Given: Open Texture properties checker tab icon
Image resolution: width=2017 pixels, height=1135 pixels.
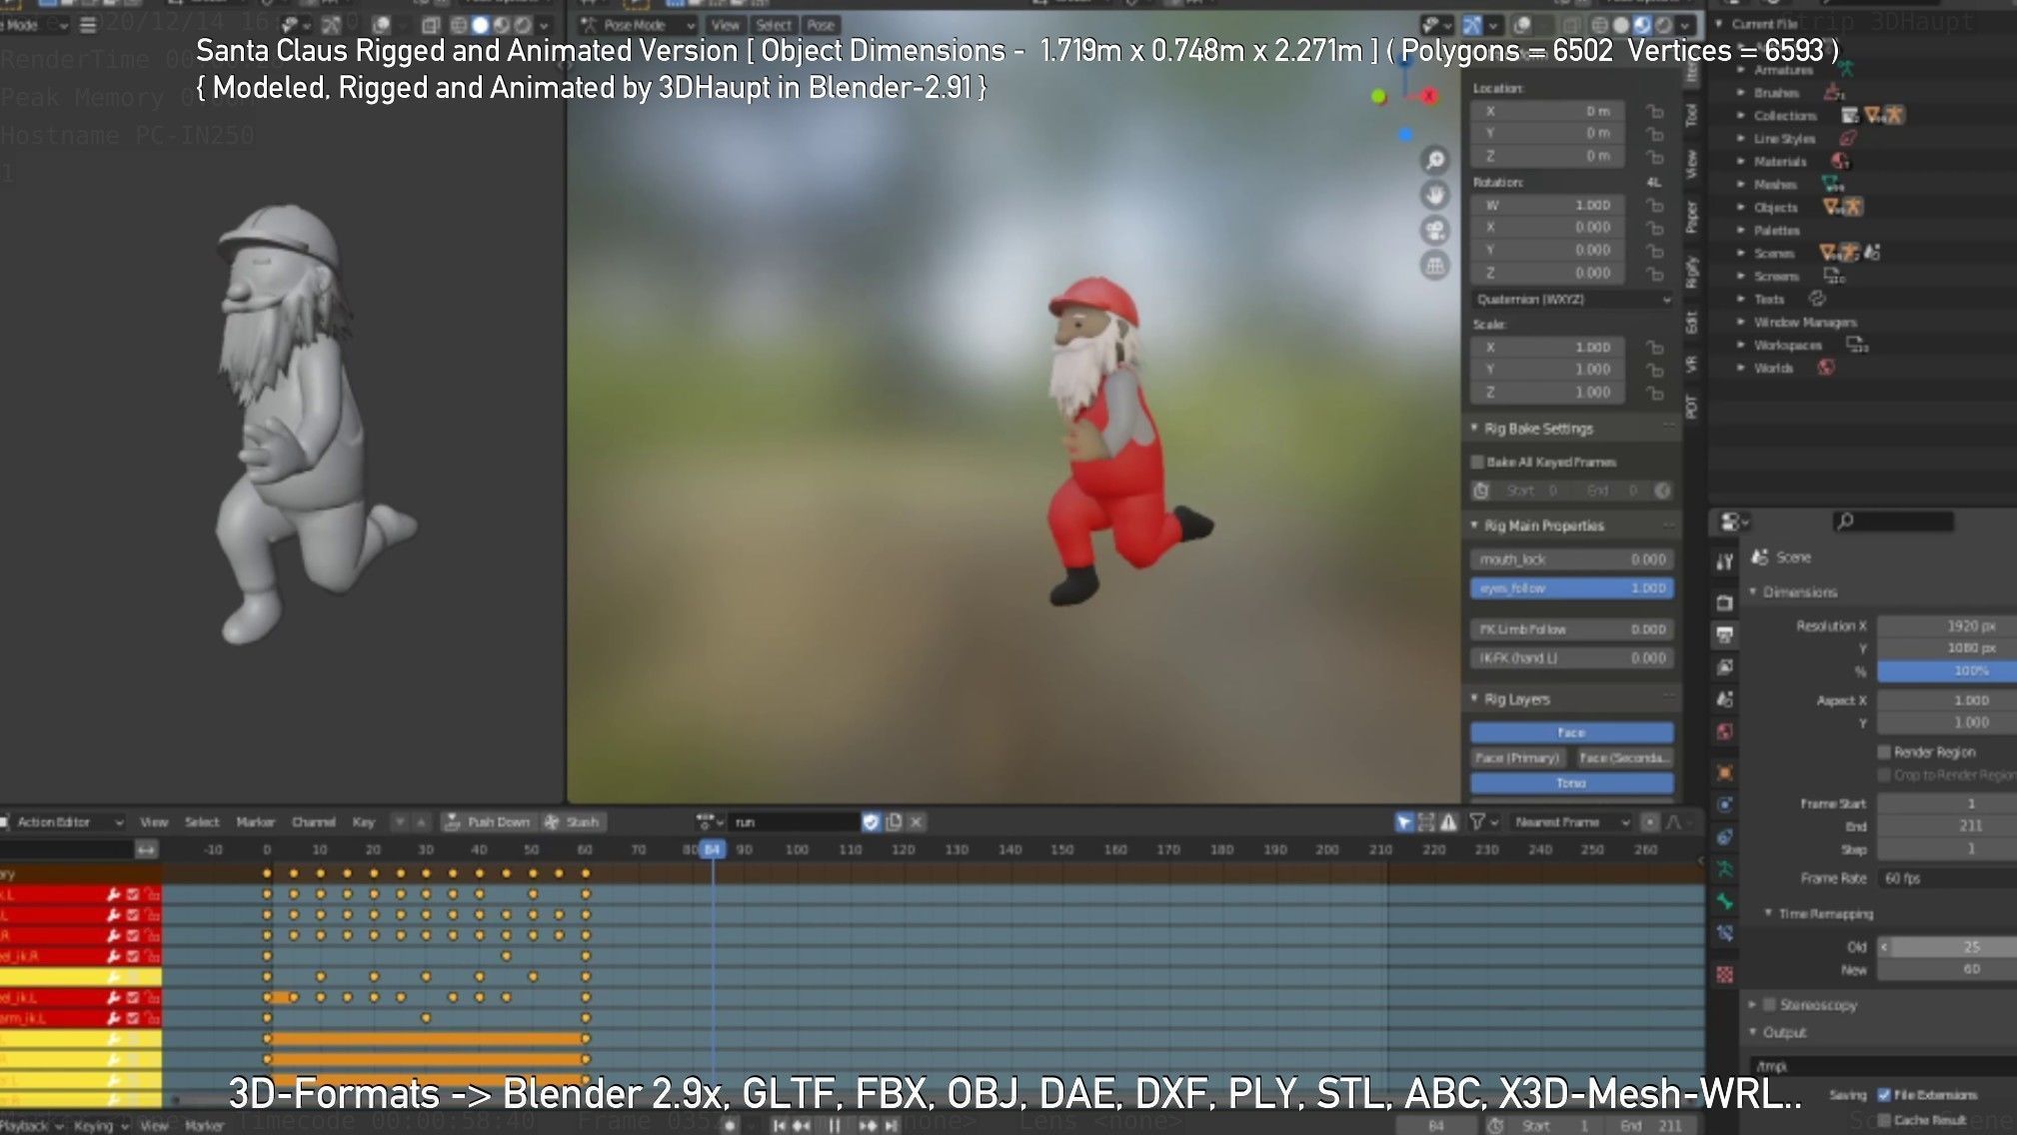Looking at the screenshot, I should (1725, 974).
